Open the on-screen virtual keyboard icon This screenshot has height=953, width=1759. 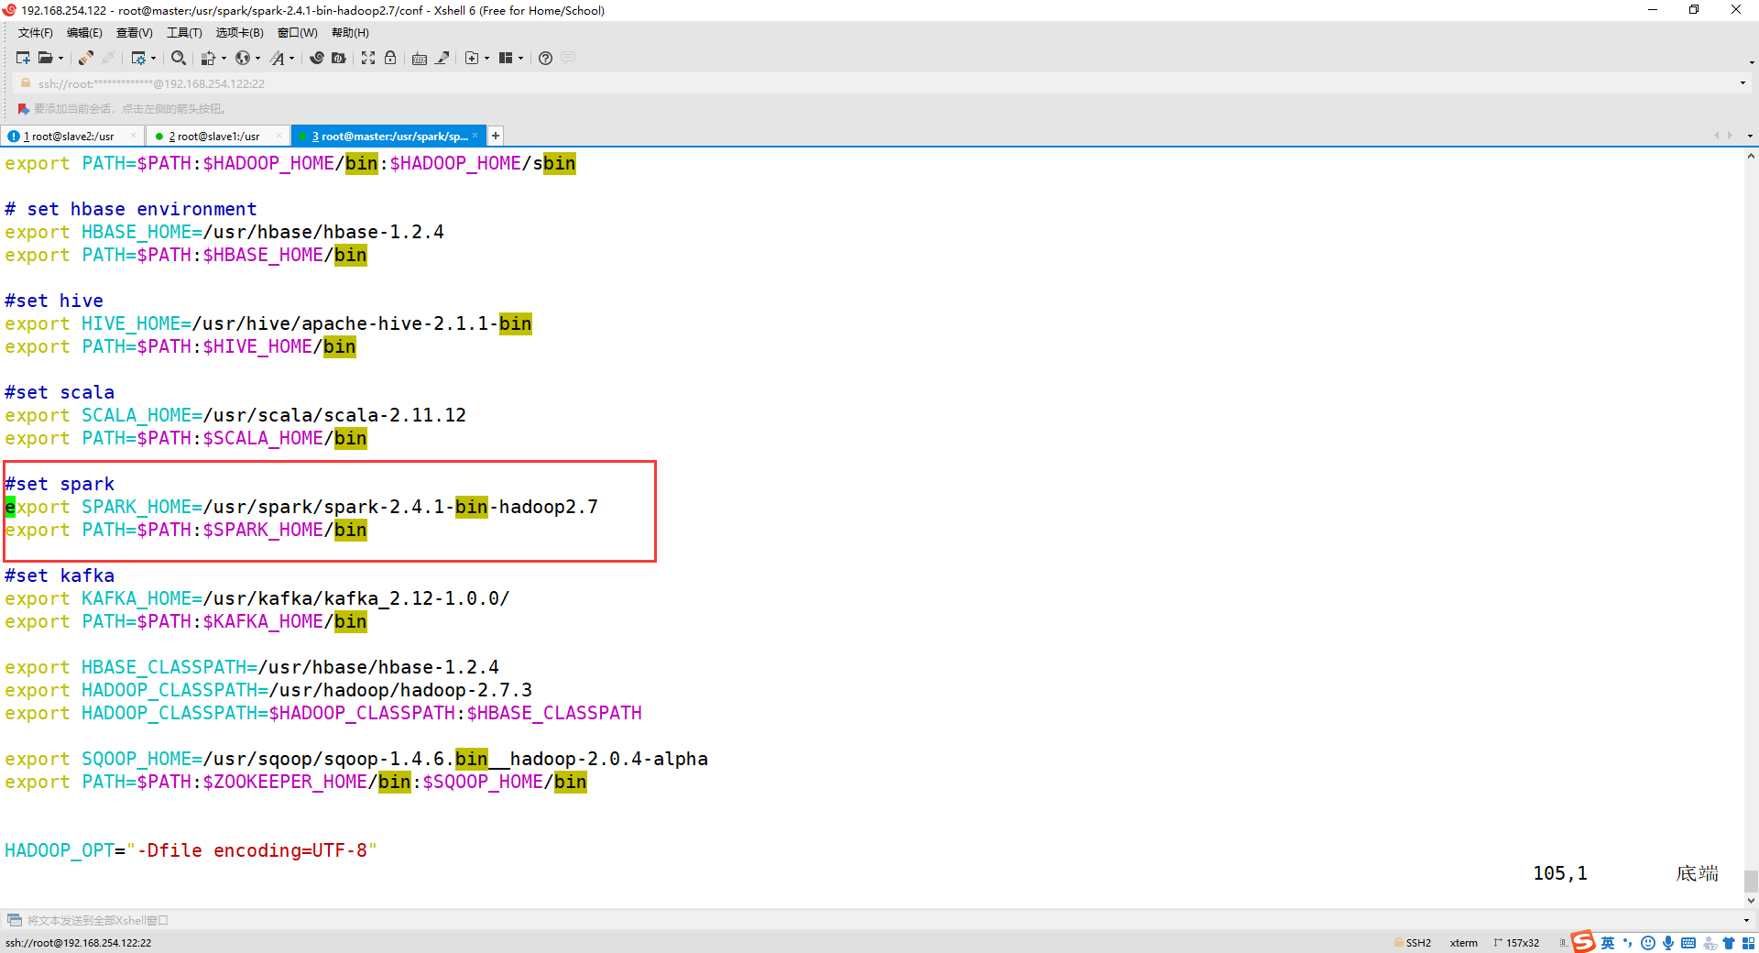(419, 58)
